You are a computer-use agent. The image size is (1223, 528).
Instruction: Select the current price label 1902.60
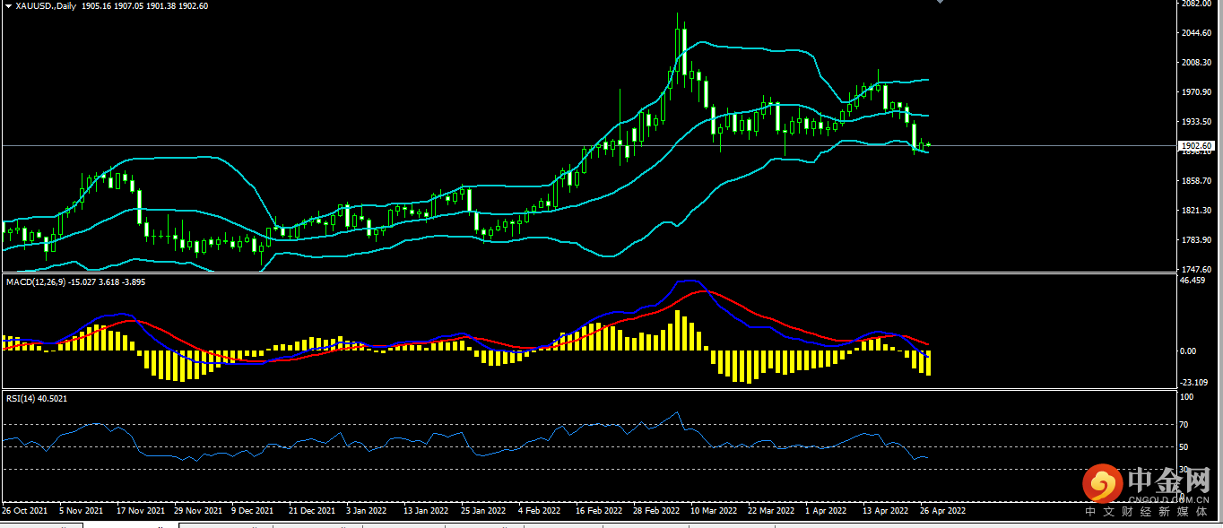(1198, 145)
